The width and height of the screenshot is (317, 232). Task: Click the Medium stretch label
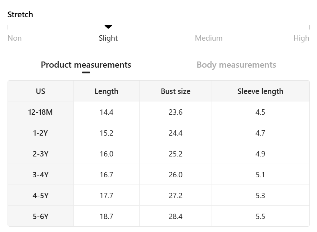coord(209,38)
